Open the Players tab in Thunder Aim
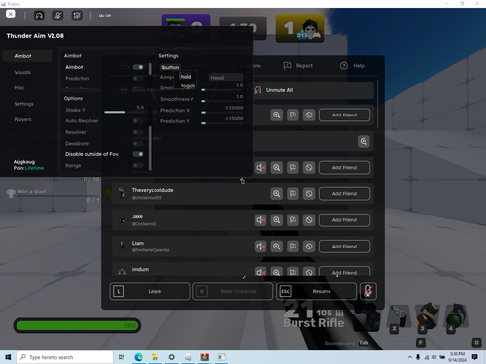 tap(22, 119)
